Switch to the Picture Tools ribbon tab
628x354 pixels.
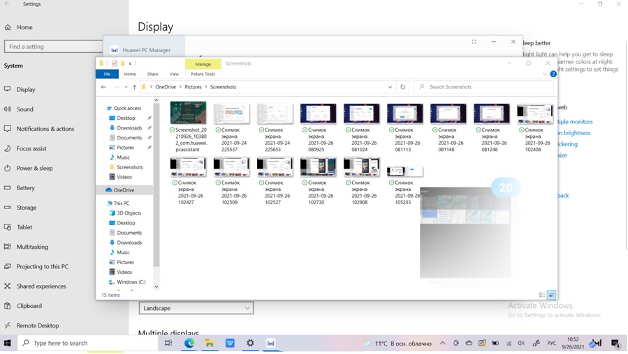pyautogui.click(x=203, y=74)
